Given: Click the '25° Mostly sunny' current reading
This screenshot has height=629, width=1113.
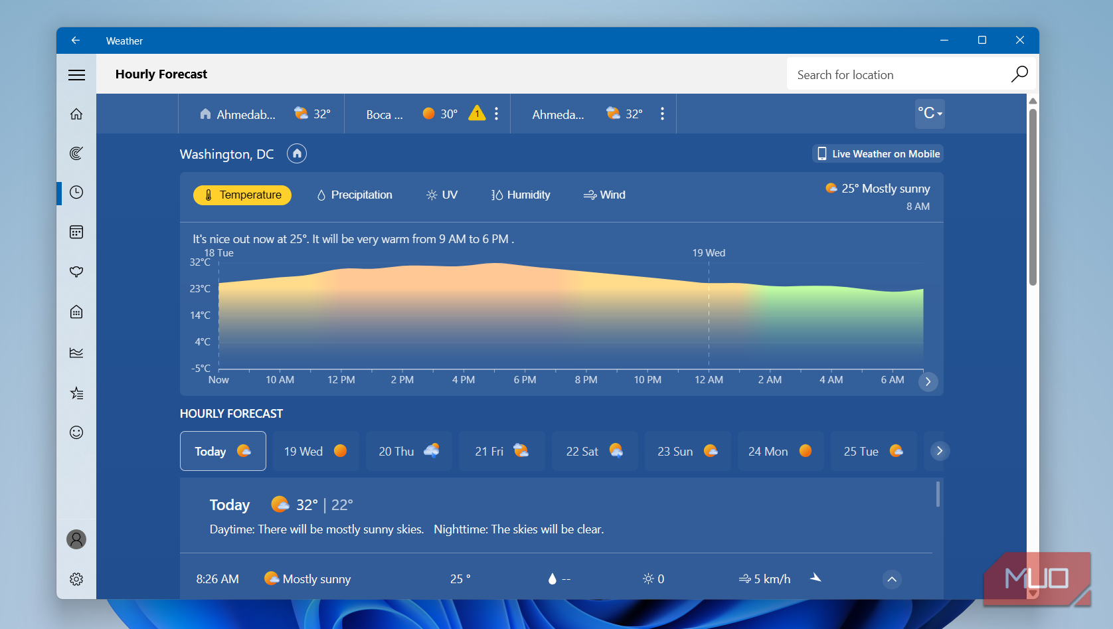Looking at the screenshot, I should (877, 189).
